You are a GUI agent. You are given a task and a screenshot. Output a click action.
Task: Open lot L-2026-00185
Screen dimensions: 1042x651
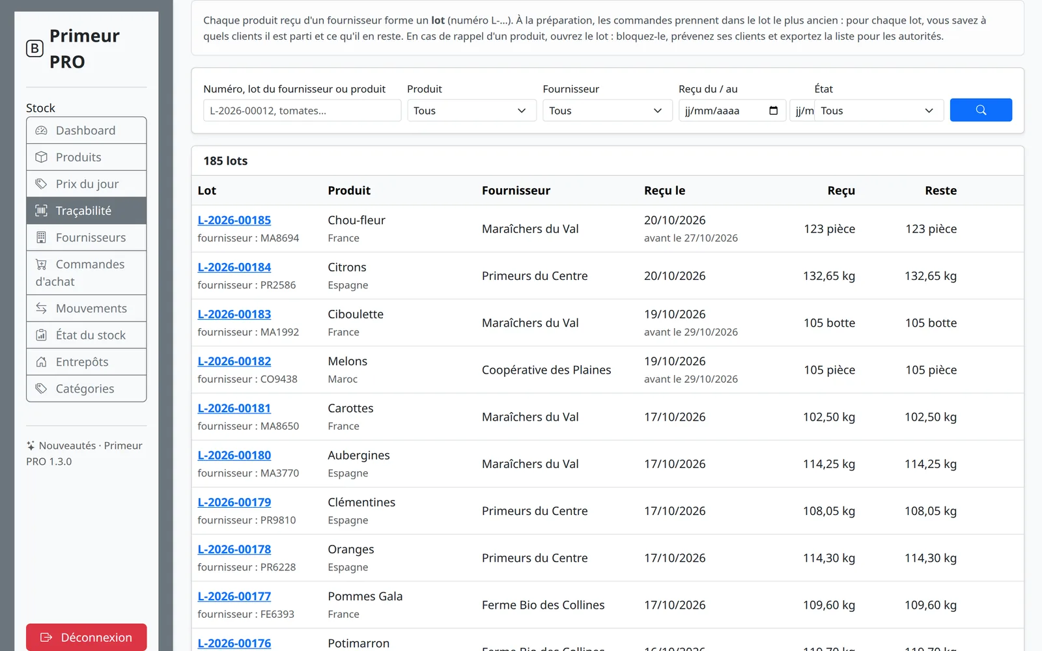pos(234,220)
